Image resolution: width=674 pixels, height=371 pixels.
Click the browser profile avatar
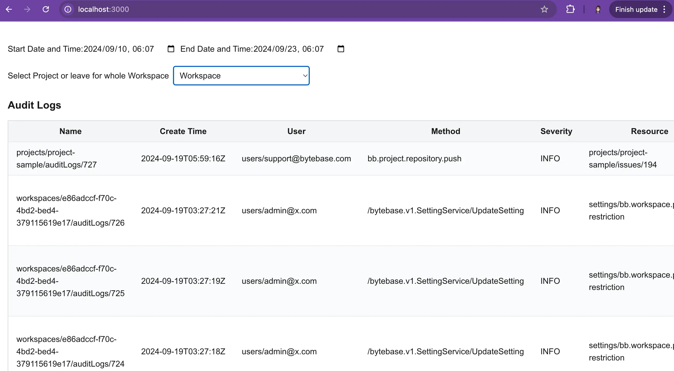pos(598,9)
